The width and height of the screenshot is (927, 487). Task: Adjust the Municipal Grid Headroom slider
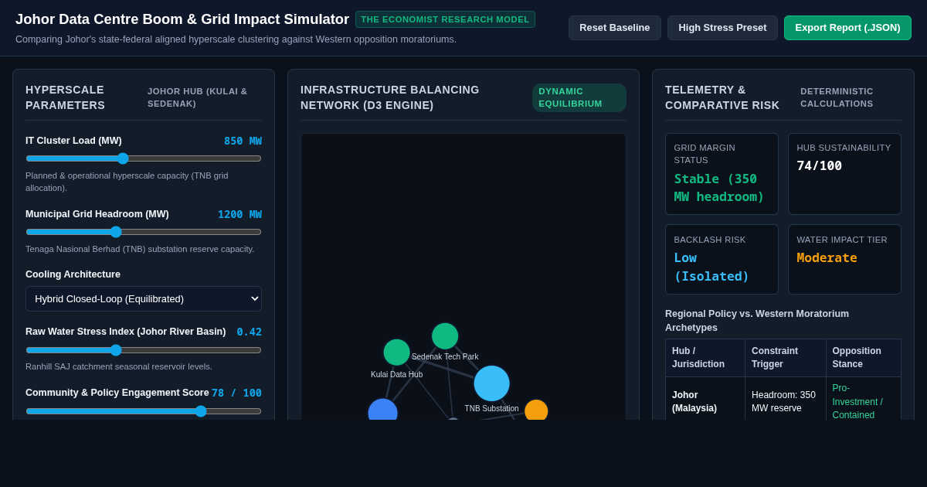pyautogui.click(x=144, y=232)
